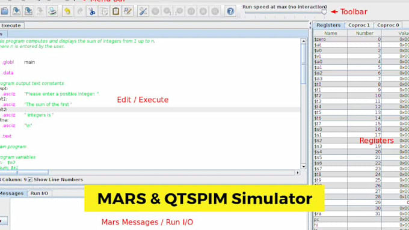Select the $a2 register row
409x230 pixels.
coord(361,73)
